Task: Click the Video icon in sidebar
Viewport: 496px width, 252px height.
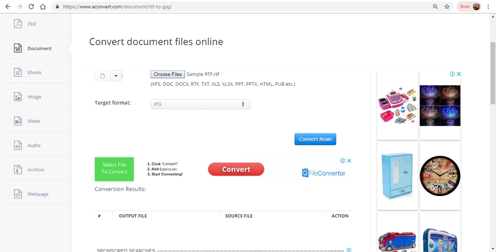Action: click(x=18, y=121)
